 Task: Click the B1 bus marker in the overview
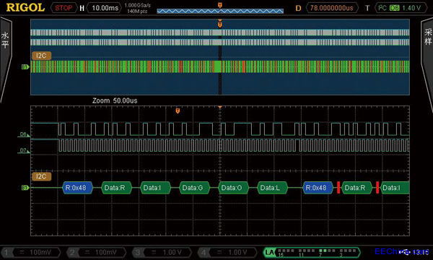tap(25, 67)
